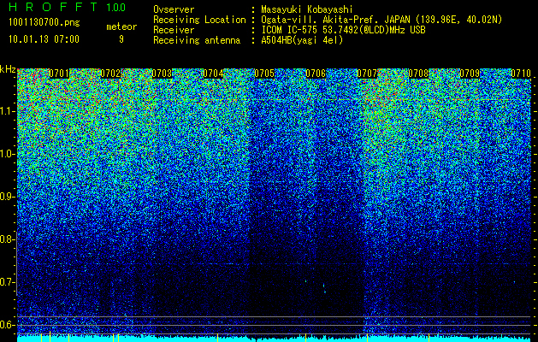Screen dimensions: 538x342
Task: Click the 0.7 frequency axis label
Action: [7, 282]
